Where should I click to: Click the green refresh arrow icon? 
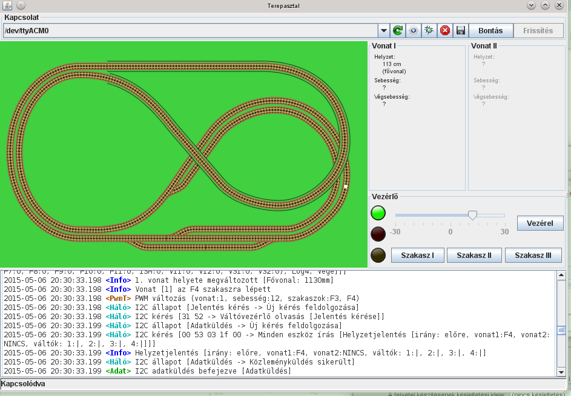(x=398, y=30)
